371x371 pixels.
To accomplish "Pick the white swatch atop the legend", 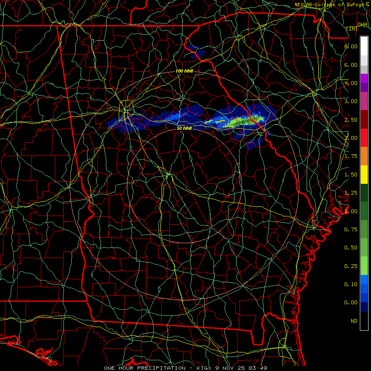I will pyautogui.click(x=364, y=46).
